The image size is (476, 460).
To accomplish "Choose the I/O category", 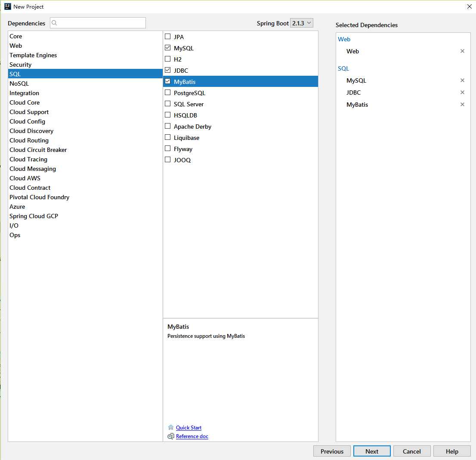I will coord(85,225).
